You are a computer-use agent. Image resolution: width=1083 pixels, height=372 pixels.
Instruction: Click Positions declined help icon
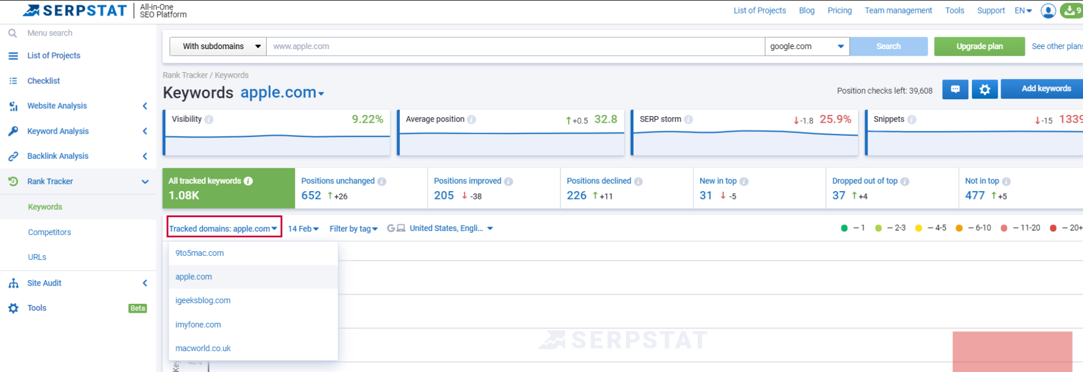[639, 181]
